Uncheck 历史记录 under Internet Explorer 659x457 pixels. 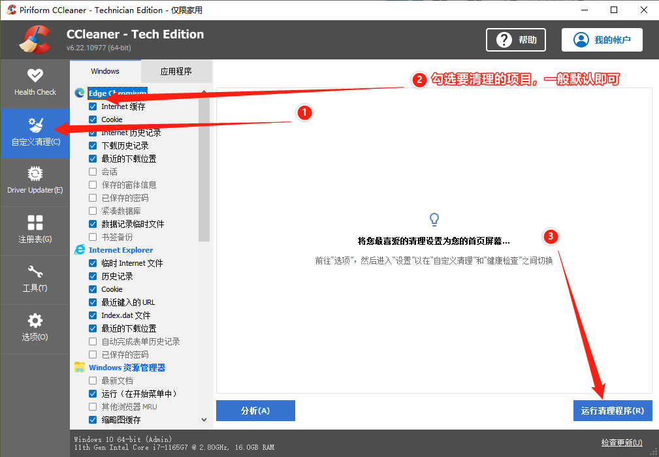[93, 276]
